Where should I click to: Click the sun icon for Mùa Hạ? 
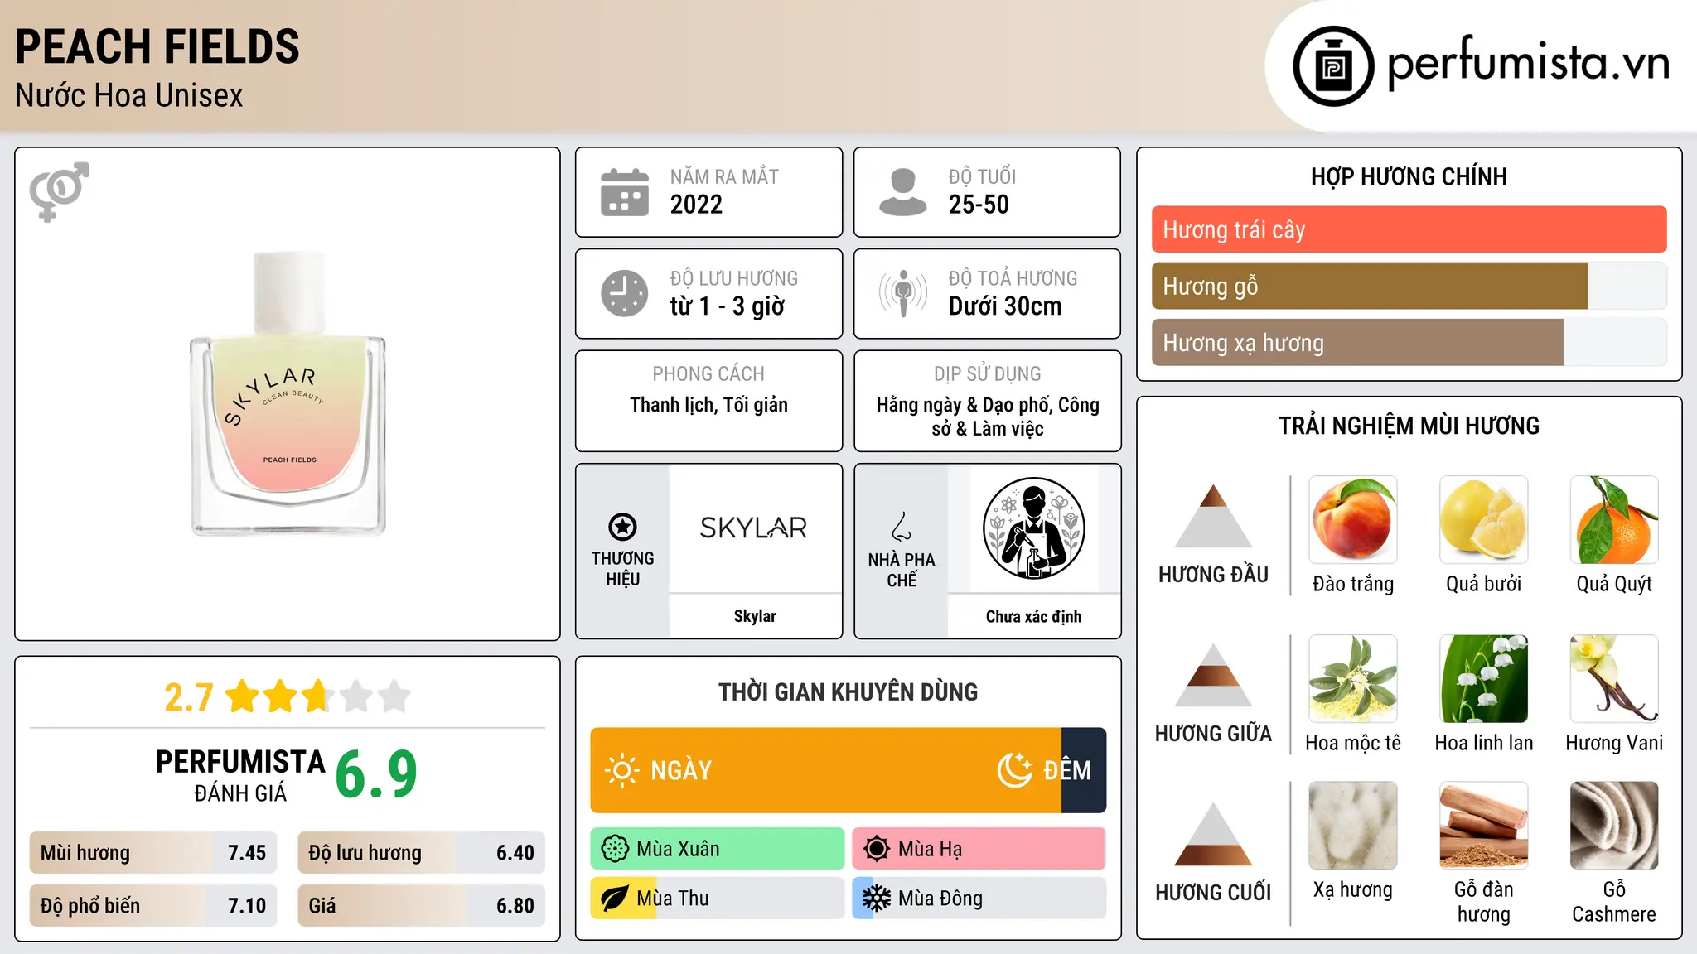pos(877,849)
